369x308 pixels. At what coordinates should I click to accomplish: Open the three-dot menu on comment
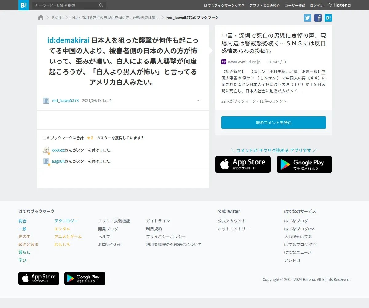[x=199, y=100]
